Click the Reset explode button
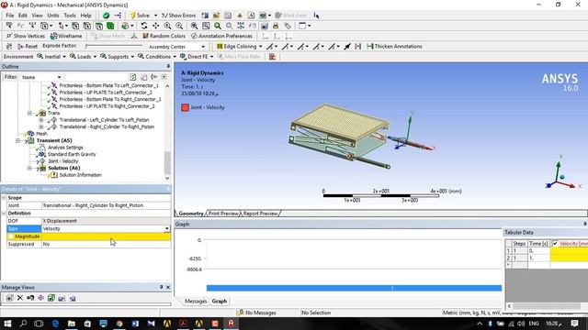 pyautogui.click(x=28, y=47)
